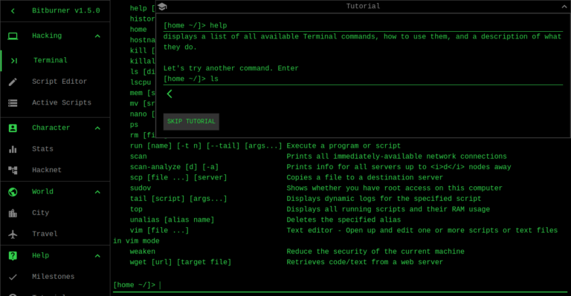Click the Stats bar chart icon

[13, 149]
